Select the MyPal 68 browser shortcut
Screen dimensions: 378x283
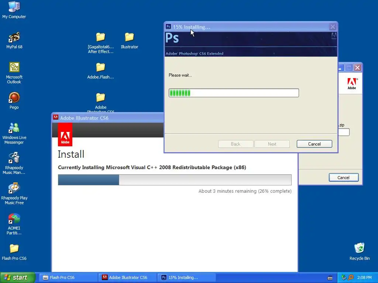pos(14,41)
